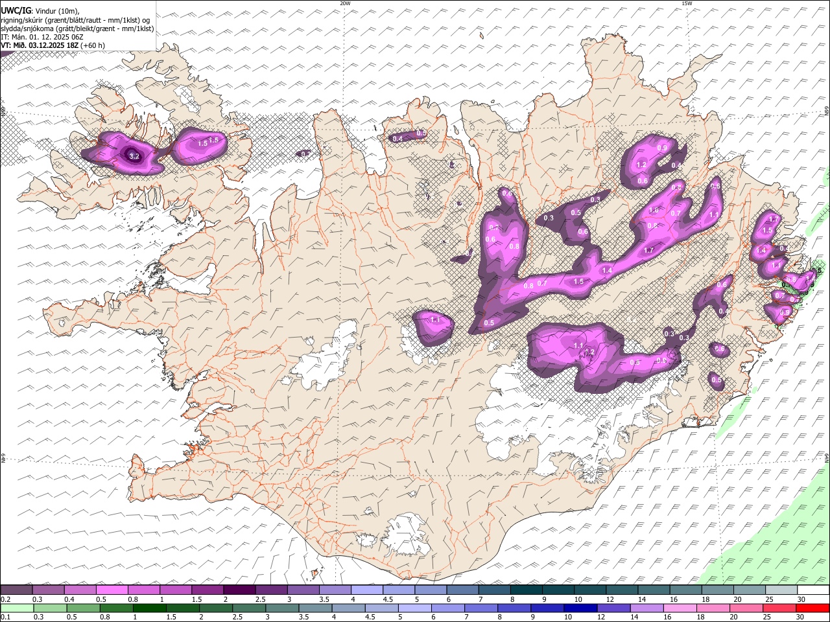Click the light pink 16 swatch in lower legend

pos(681,608)
